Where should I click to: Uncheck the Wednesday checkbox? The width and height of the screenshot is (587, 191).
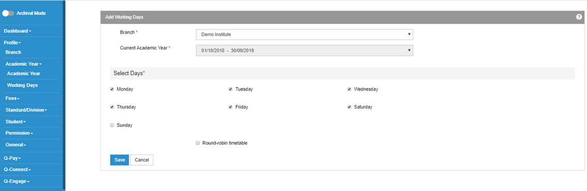[x=349, y=89]
